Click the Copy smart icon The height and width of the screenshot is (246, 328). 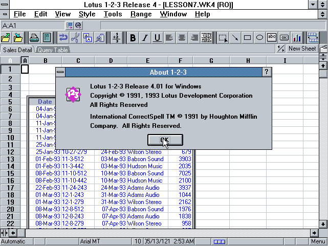click(88, 38)
